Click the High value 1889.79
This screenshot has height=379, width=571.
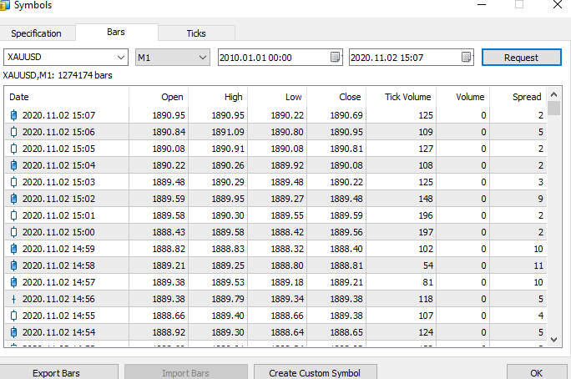point(228,299)
